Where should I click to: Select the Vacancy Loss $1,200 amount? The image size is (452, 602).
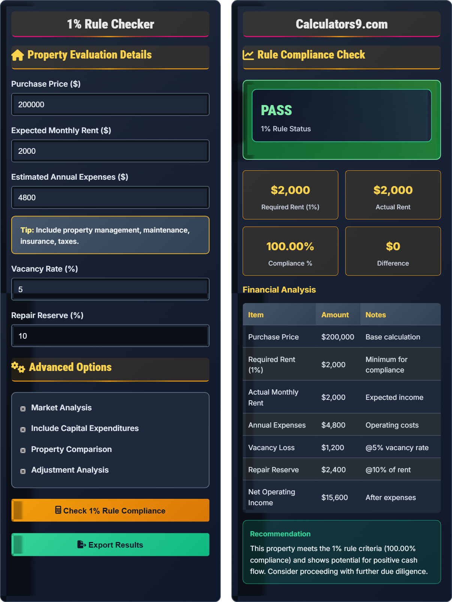[332, 447]
